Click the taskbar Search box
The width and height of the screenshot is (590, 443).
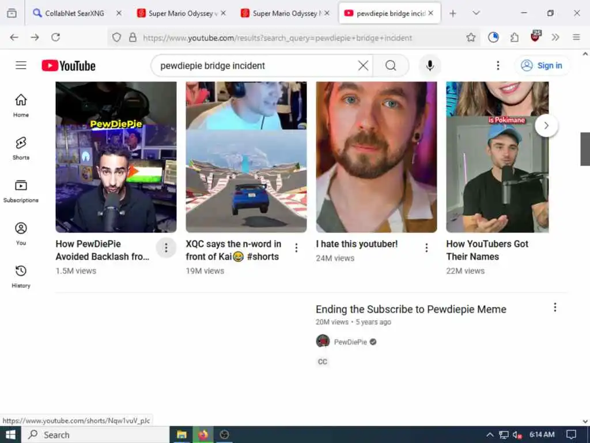[96, 435]
